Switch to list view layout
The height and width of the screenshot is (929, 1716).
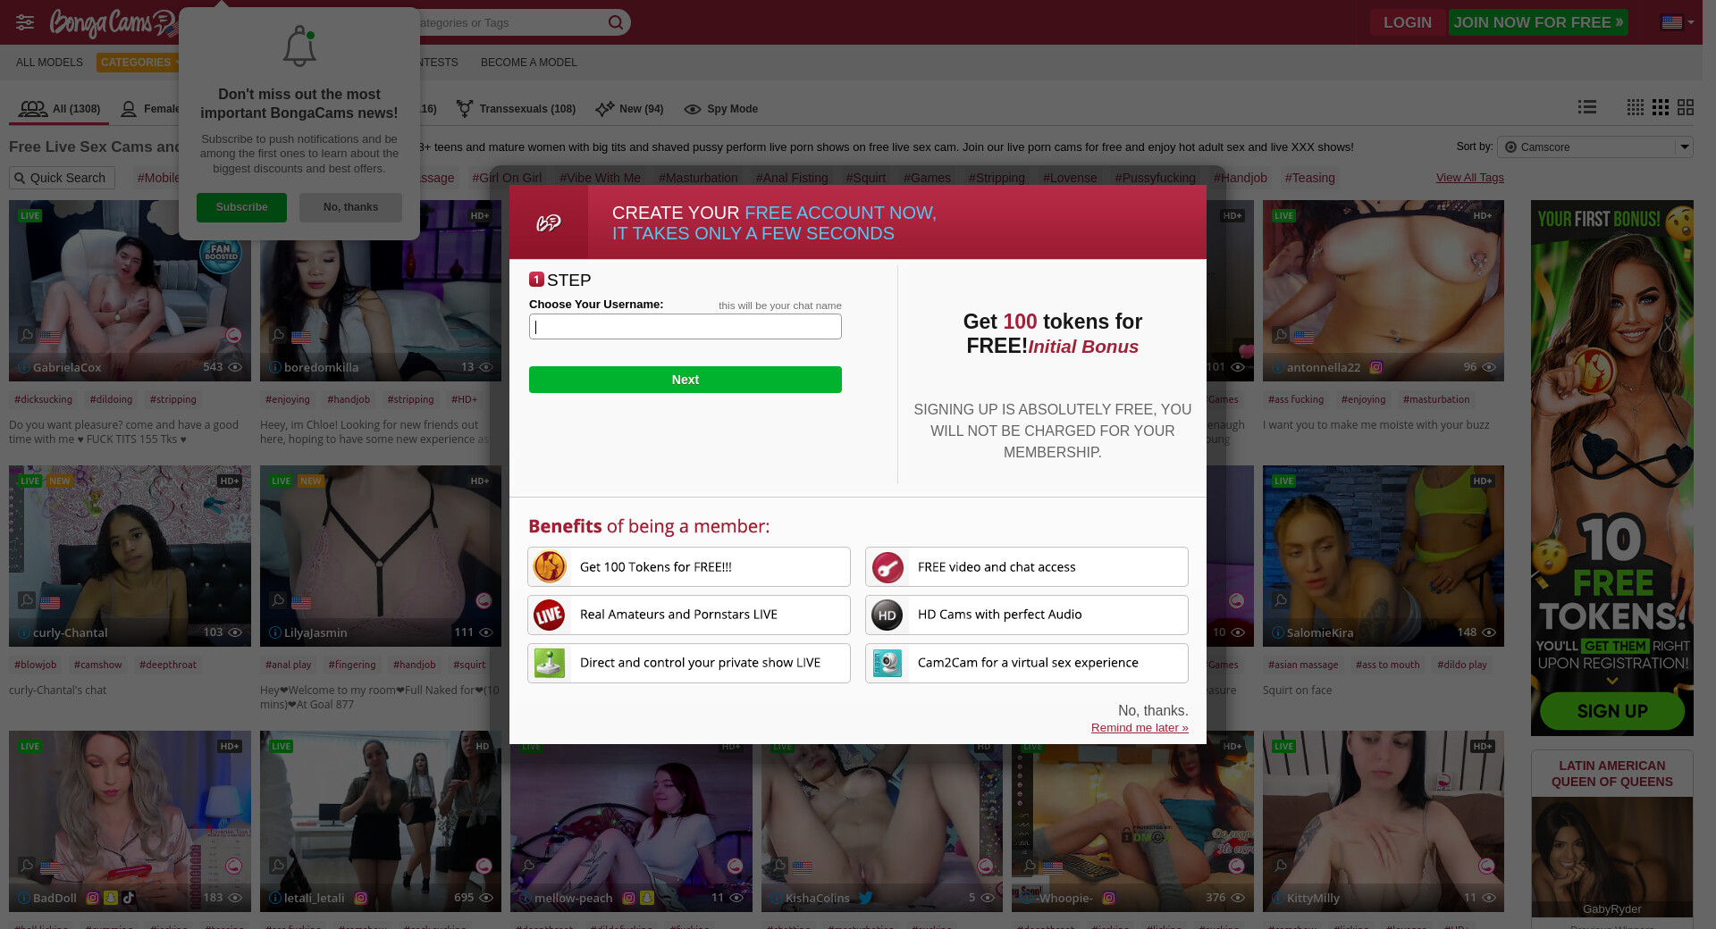click(1587, 107)
